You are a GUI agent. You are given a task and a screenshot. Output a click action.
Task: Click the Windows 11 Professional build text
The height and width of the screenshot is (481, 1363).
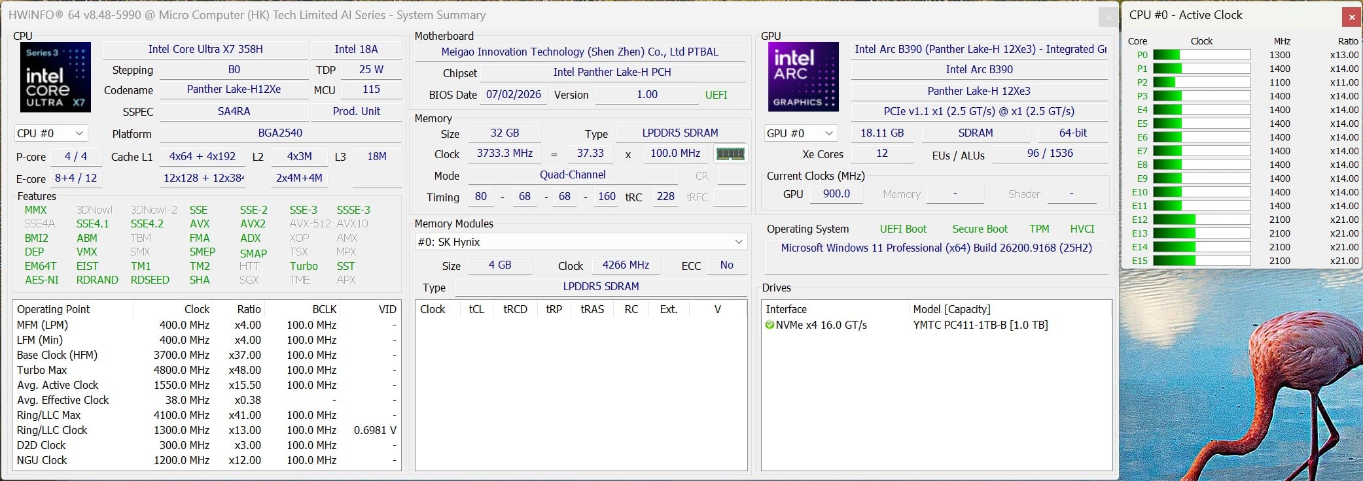point(936,248)
